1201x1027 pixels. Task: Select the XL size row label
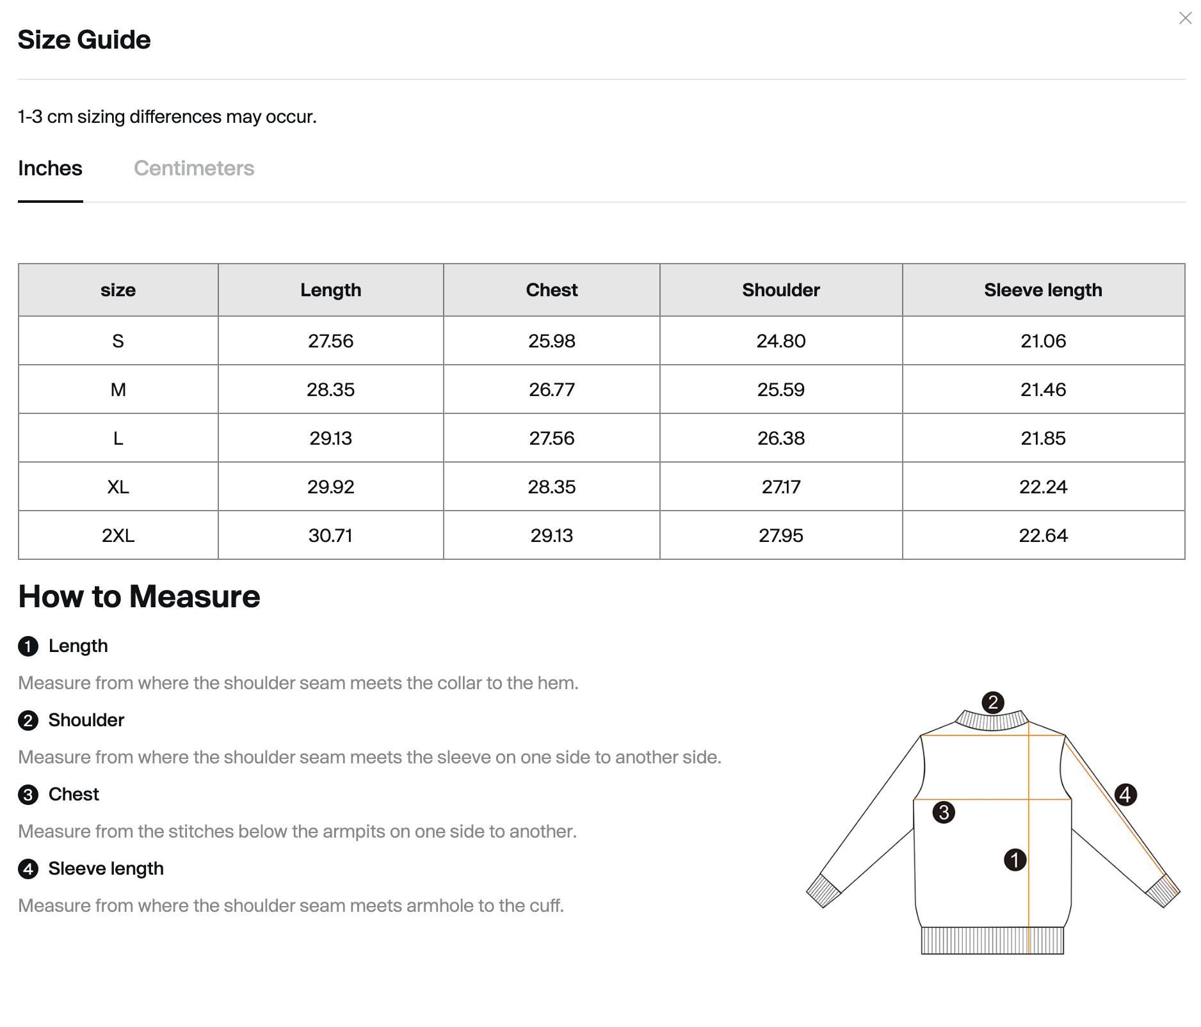pyautogui.click(x=118, y=487)
